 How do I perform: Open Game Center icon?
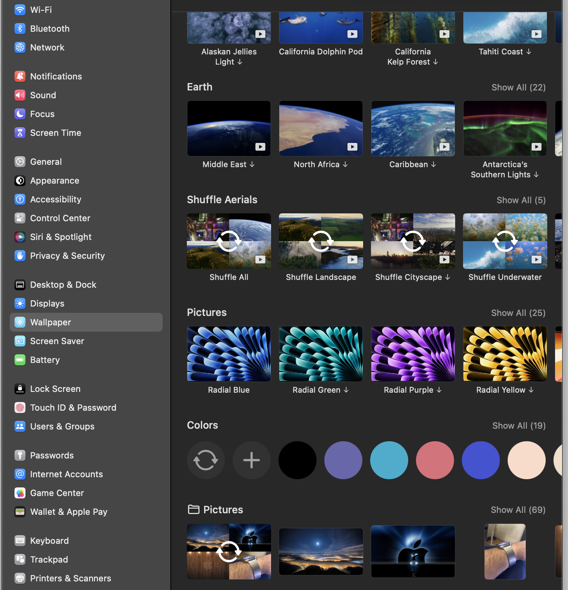pyautogui.click(x=20, y=493)
